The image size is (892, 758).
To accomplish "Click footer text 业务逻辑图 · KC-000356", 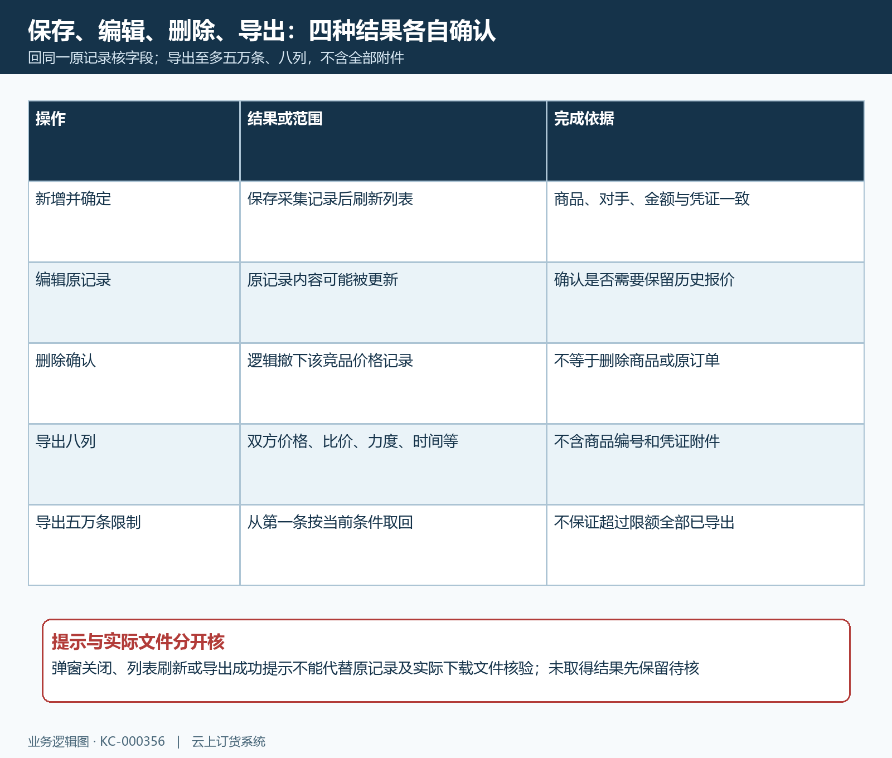I will click(96, 742).
